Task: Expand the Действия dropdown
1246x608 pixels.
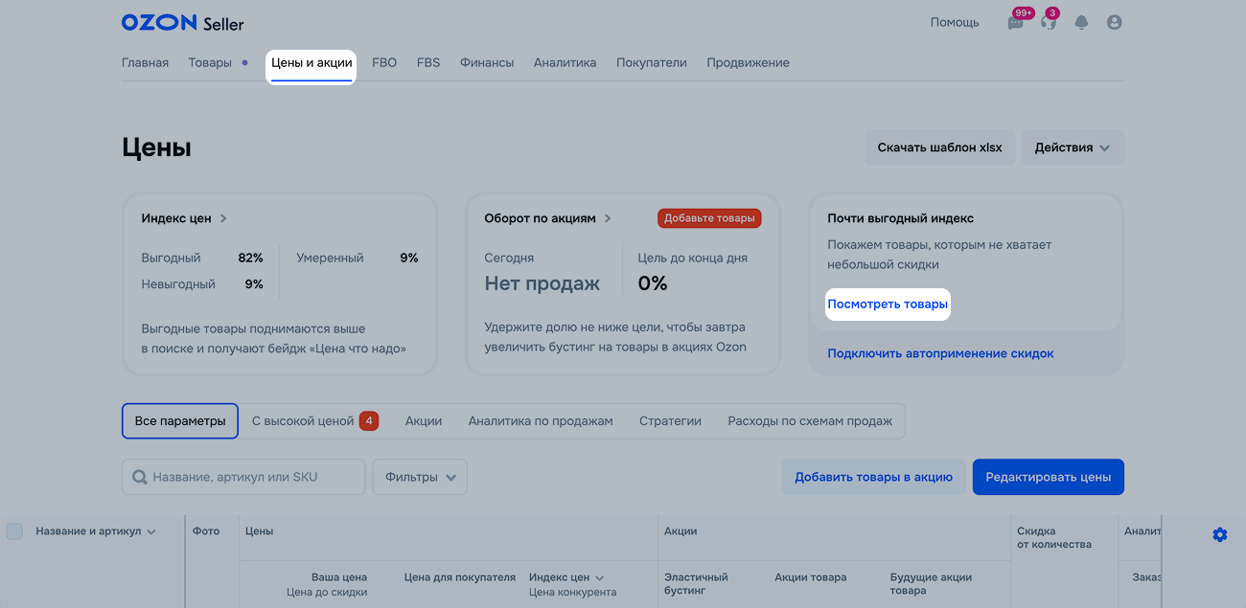Action: [1072, 147]
